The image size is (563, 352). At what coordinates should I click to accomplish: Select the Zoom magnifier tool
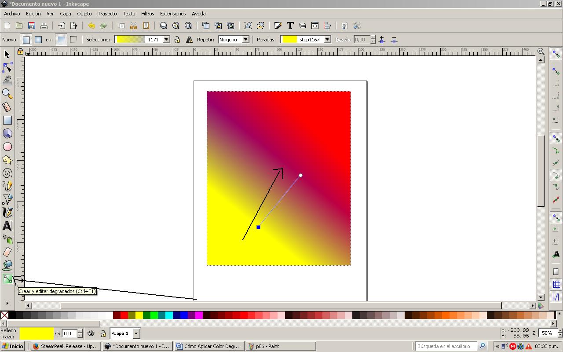(x=7, y=94)
